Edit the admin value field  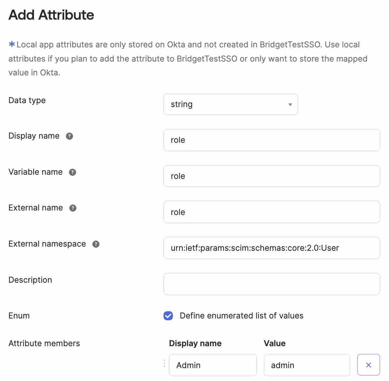point(306,365)
